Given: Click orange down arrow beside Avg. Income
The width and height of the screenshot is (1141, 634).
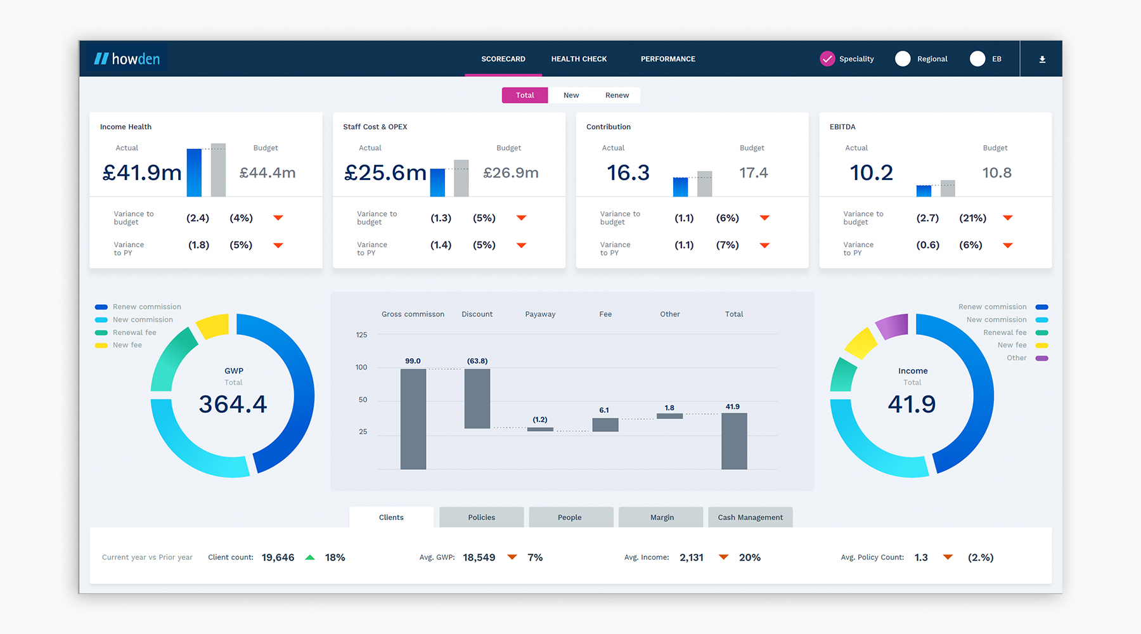Looking at the screenshot, I should click(723, 557).
